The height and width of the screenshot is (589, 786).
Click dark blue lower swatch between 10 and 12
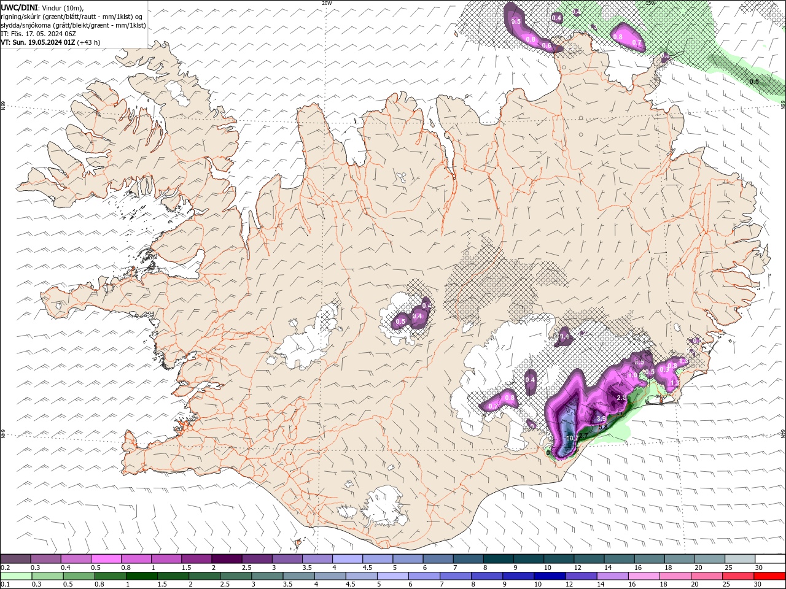[550, 576]
